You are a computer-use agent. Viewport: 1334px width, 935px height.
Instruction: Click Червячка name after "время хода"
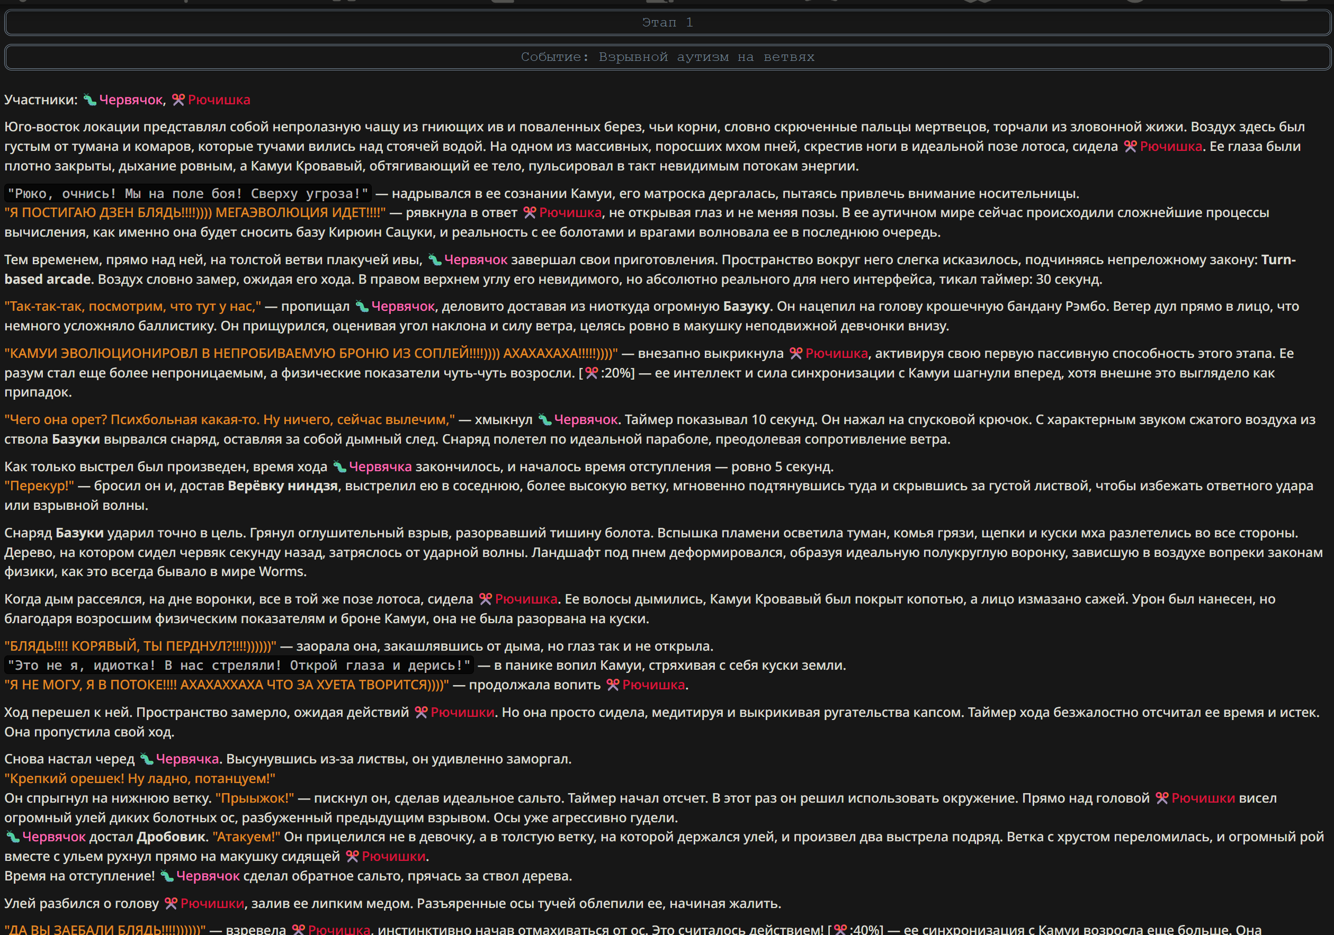click(x=380, y=466)
